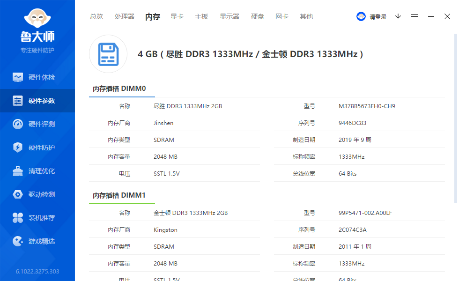Image resolution: width=459 pixels, height=281 pixels.
Task: Open the hamburger menu
Action: click(414, 17)
